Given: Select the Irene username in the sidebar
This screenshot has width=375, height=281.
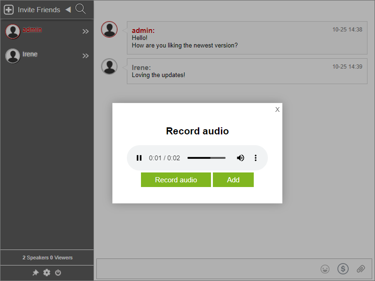Looking at the screenshot, I should click(x=30, y=54).
